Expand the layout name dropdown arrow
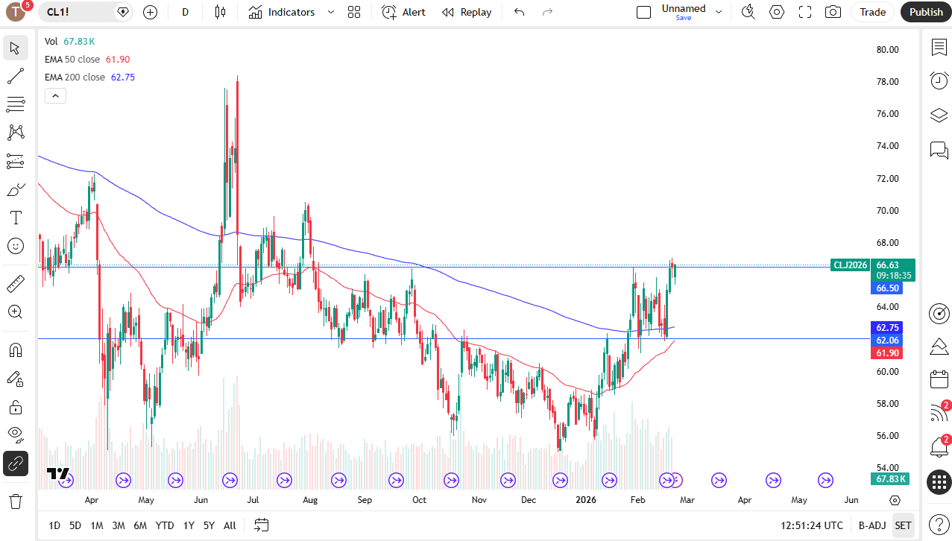 (719, 12)
